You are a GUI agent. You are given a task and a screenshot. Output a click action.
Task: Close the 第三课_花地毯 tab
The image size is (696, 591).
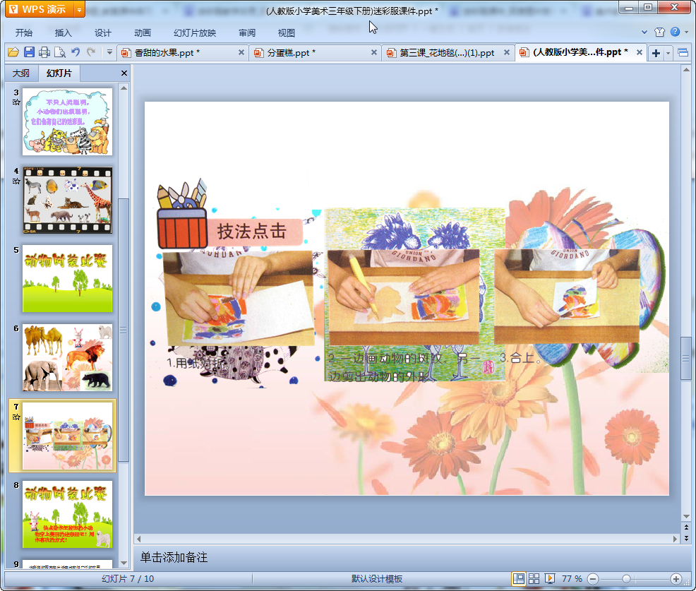pyautogui.click(x=506, y=52)
